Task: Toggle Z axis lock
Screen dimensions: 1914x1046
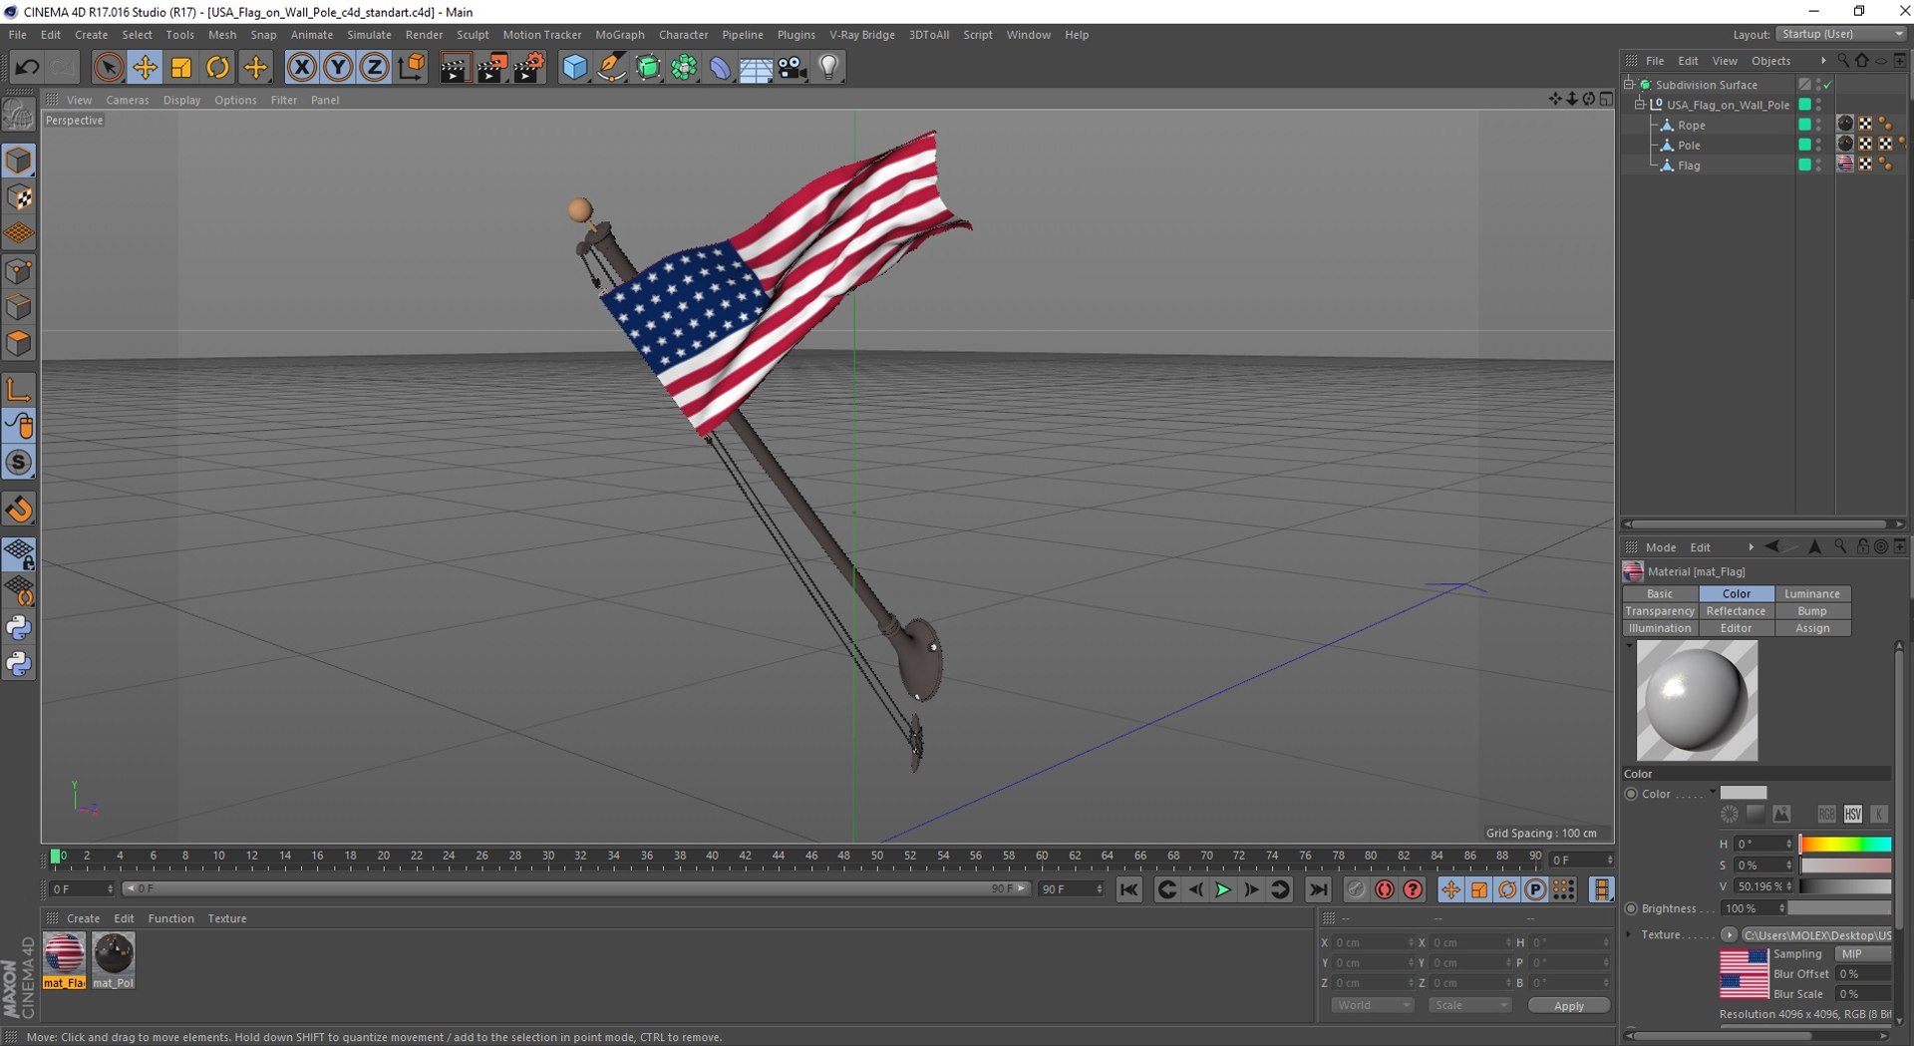Action: (x=374, y=67)
